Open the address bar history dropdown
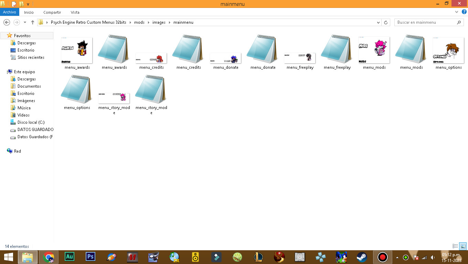468x264 pixels. tap(379, 22)
